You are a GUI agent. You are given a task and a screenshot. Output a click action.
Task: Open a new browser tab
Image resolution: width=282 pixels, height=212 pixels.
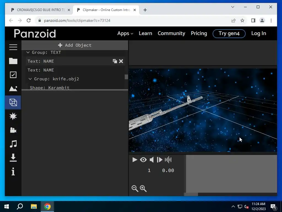tap(145, 10)
